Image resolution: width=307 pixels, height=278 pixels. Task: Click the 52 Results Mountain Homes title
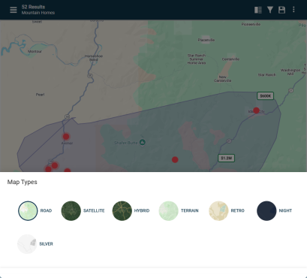pyautogui.click(x=38, y=10)
